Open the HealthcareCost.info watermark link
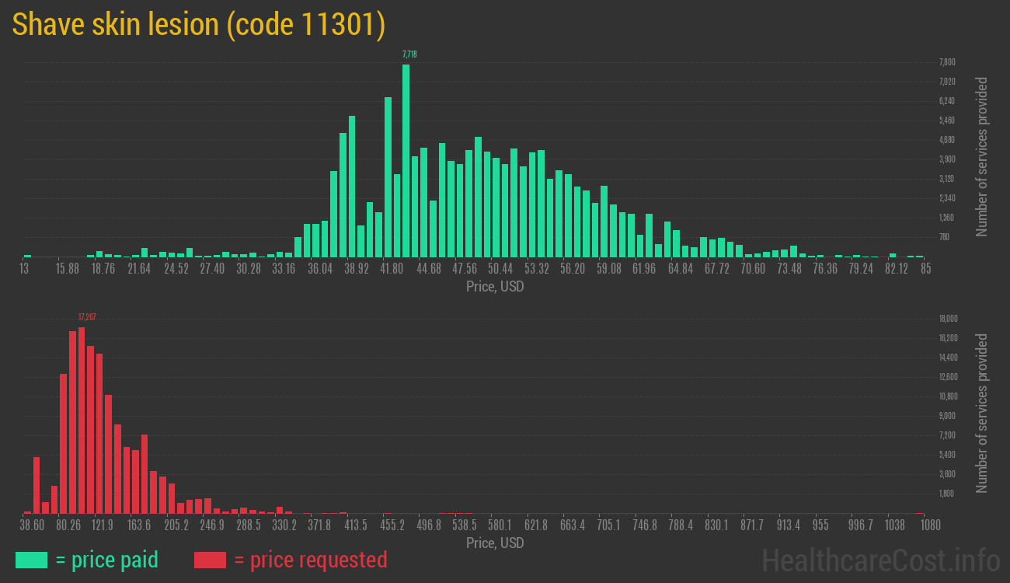This screenshot has height=583, width=1010. click(x=880, y=560)
